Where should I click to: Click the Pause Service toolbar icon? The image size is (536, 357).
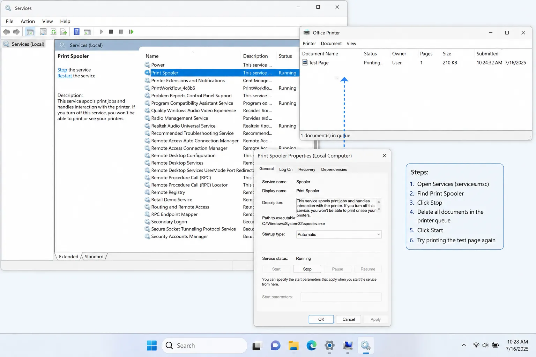tap(121, 32)
